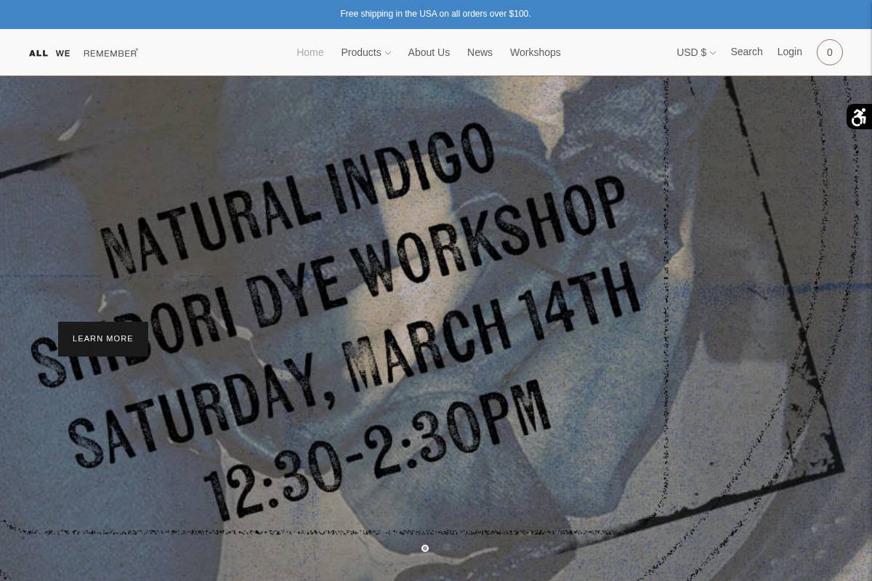Click the small arrow next to USD $
The height and width of the screenshot is (581, 872).
tap(713, 53)
